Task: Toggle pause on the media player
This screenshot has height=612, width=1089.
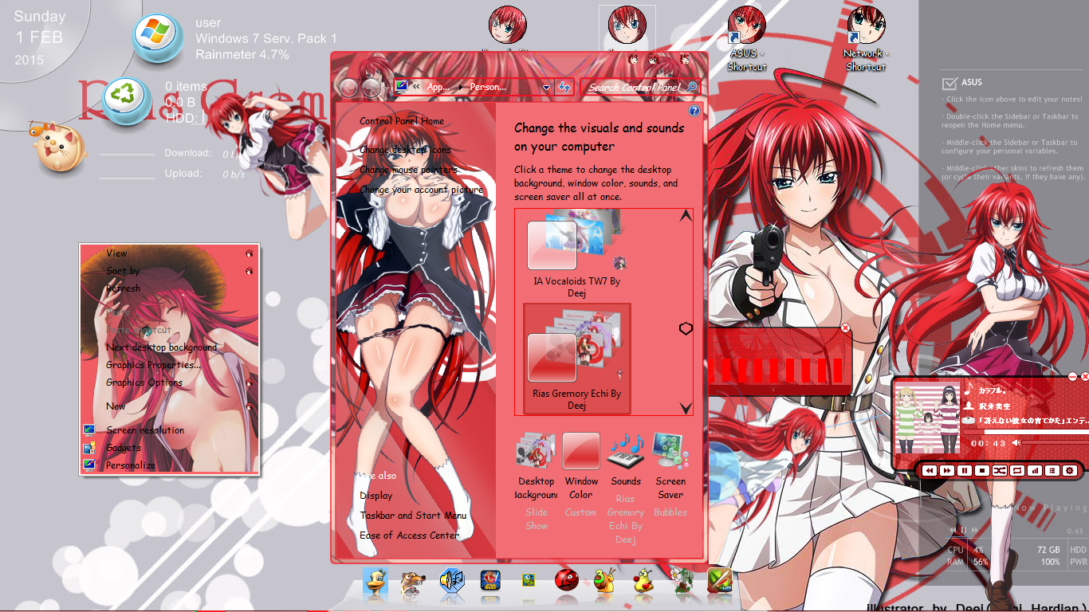Action: (x=965, y=470)
